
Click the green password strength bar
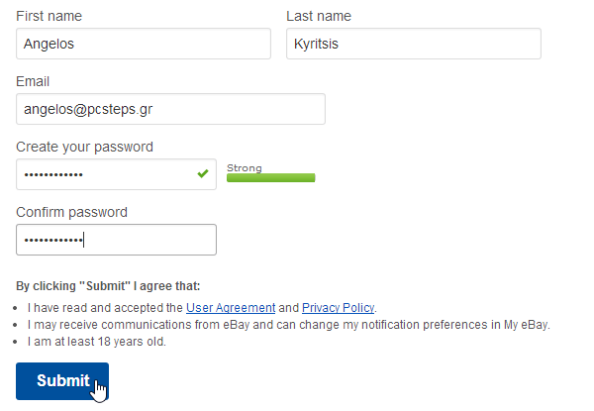[x=271, y=177]
